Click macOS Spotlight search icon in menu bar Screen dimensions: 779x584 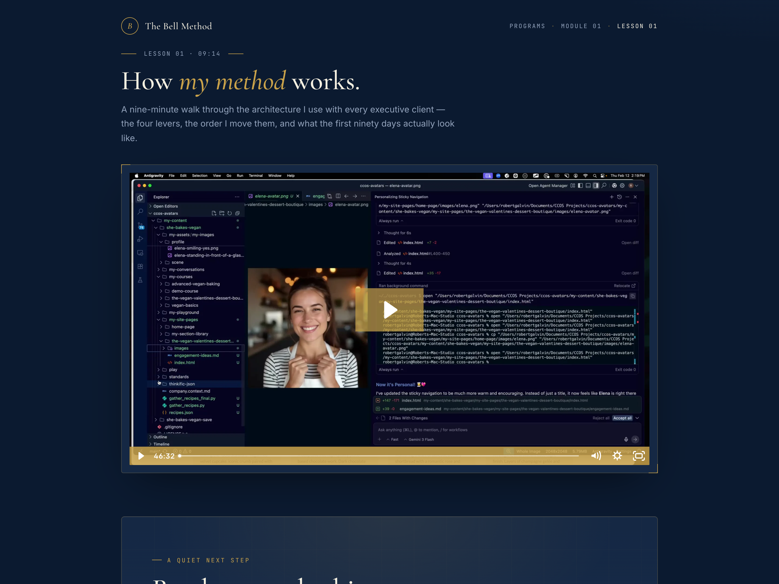tap(595, 176)
